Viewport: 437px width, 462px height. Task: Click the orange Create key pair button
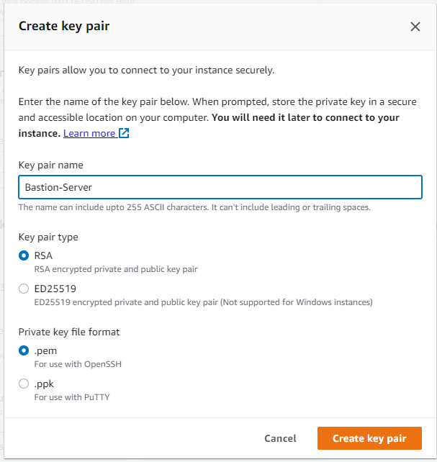click(369, 438)
